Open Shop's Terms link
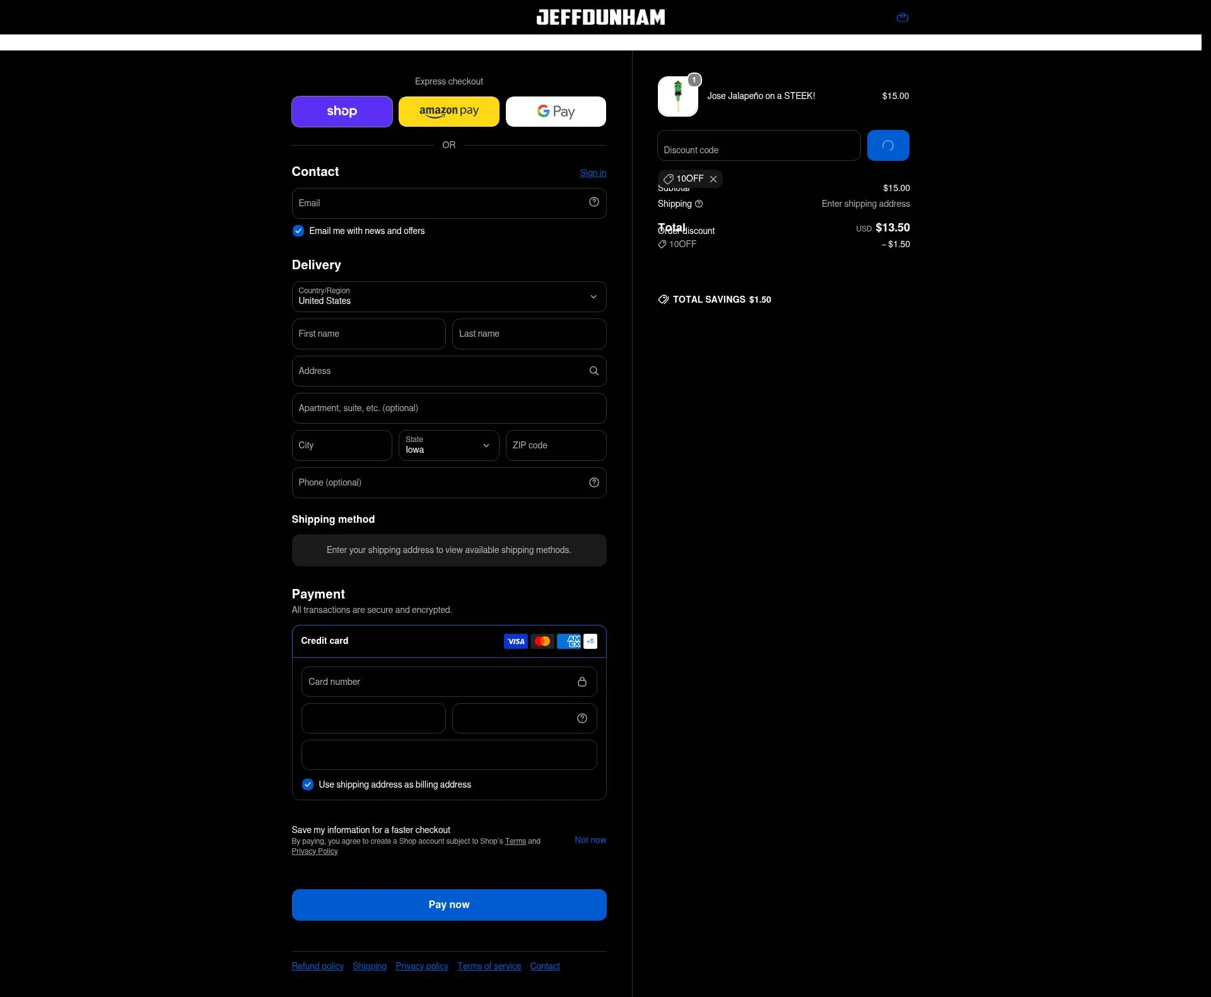Image resolution: width=1211 pixels, height=997 pixels. coord(515,841)
